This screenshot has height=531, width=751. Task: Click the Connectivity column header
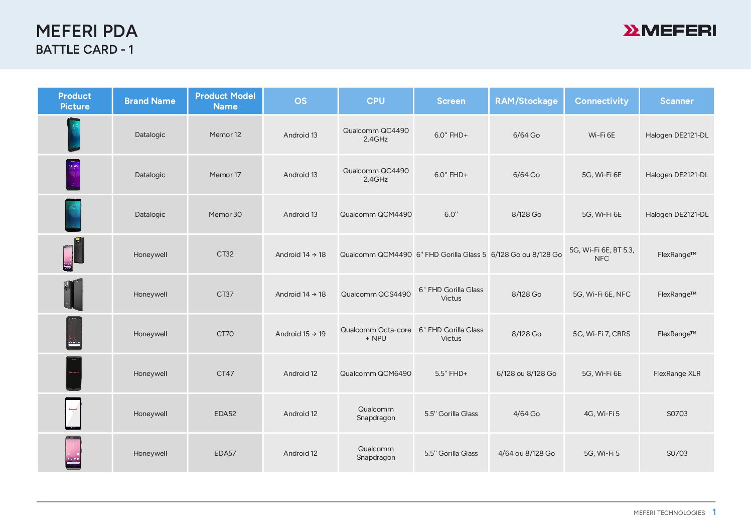(x=602, y=101)
